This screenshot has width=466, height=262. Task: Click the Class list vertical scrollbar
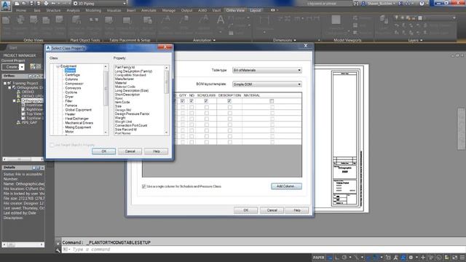(x=106, y=100)
